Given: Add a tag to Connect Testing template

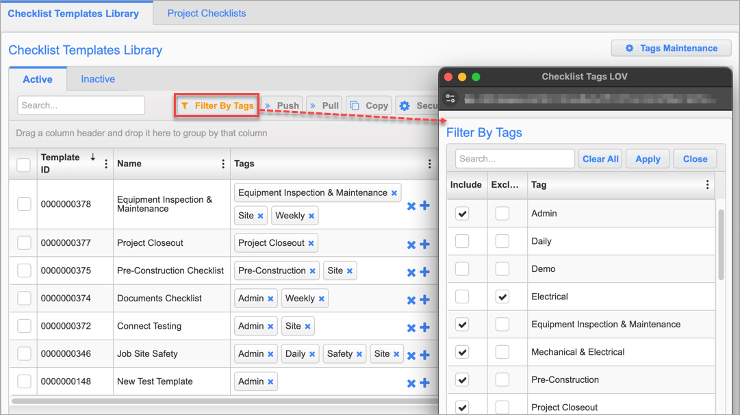Looking at the screenshot, I should 424,327.
